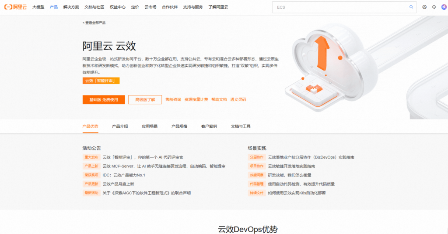The image size is (448, 234).
Task: Expand the 解决方案 navigation menu
Action: 71,7
